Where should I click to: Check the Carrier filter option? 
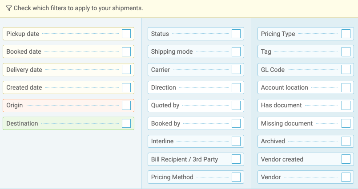pyautogui.click(x=236, y=70)
